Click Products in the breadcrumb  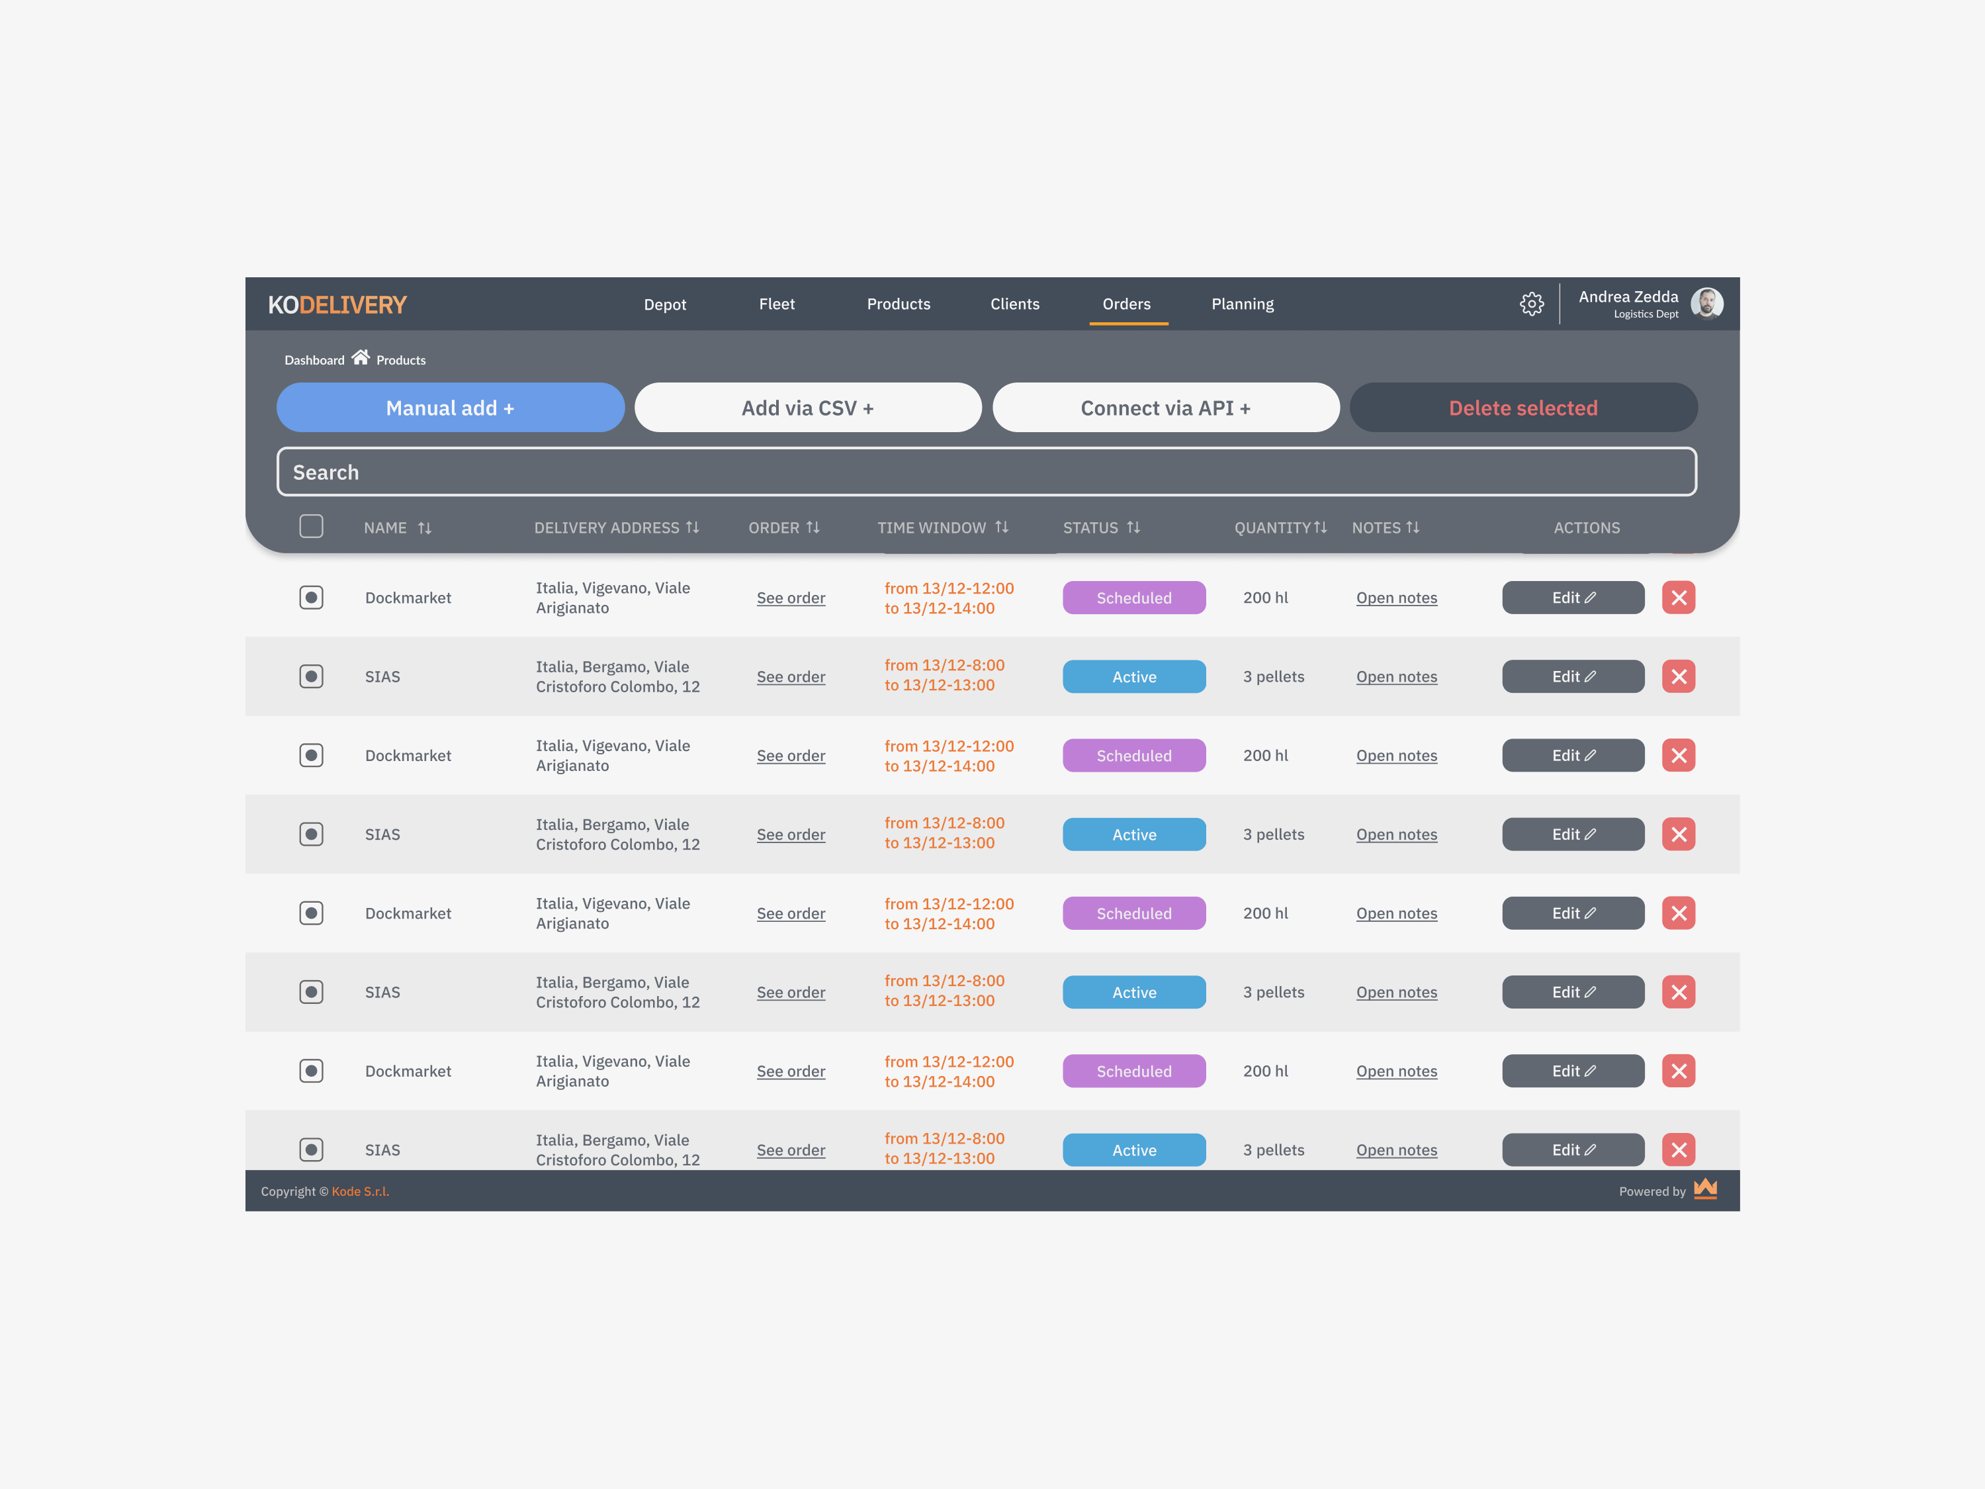[x=401, y=360]
